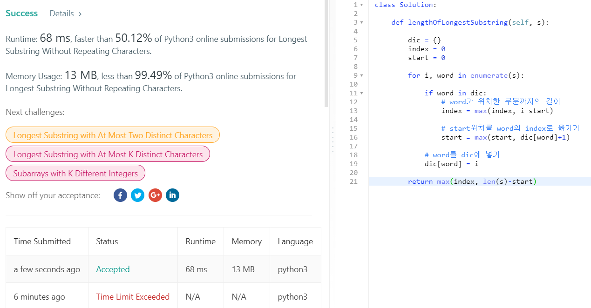The height and width of the screenshot is (308, 591).
Task: Open Longest Substring with At Most Two Distinct Characters
Action: click(x=113, y=135)
